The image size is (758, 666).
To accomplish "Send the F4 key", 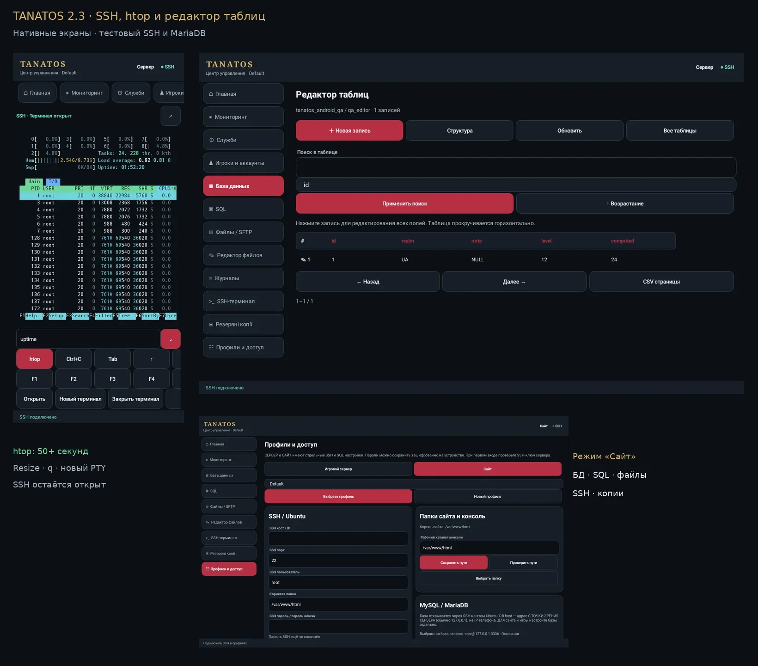I will point(152,379).
